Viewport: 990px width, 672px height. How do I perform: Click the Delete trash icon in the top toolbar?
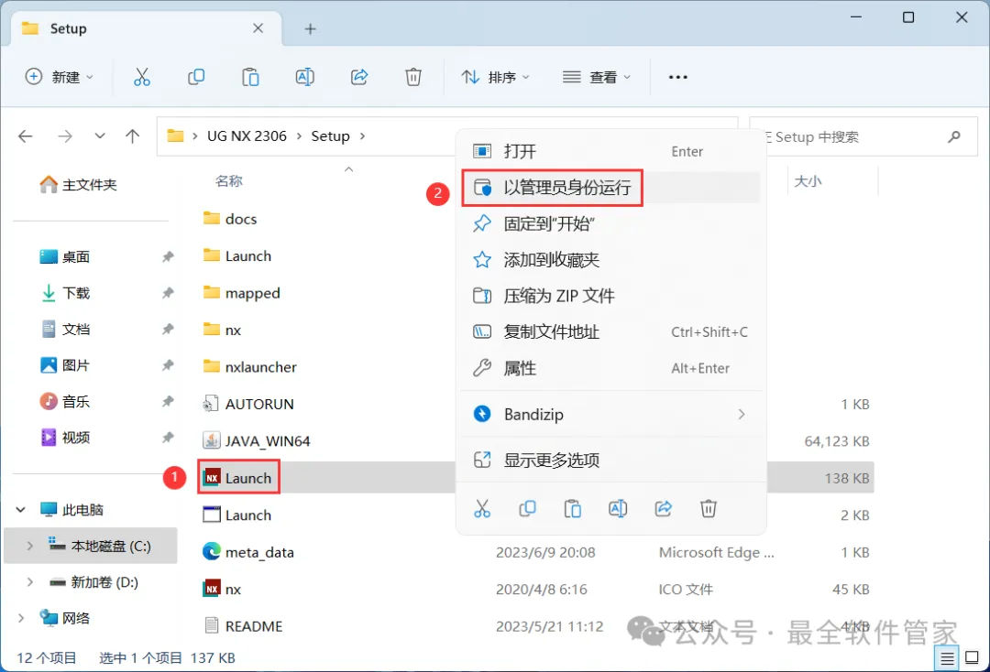click(412, 77)
